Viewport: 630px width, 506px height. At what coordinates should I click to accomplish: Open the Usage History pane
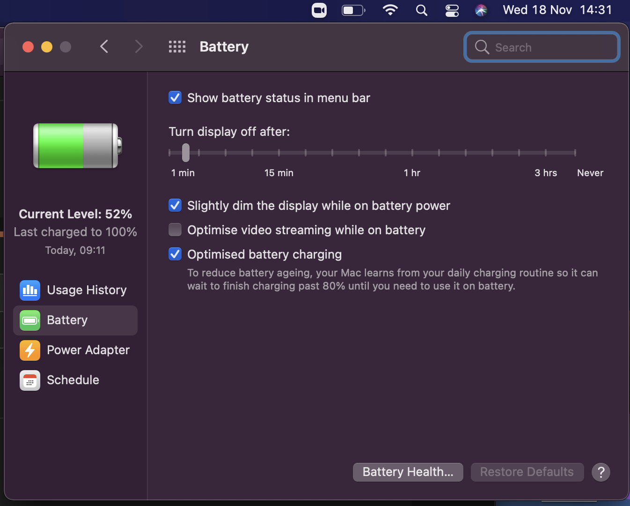[x=75, y=290]
